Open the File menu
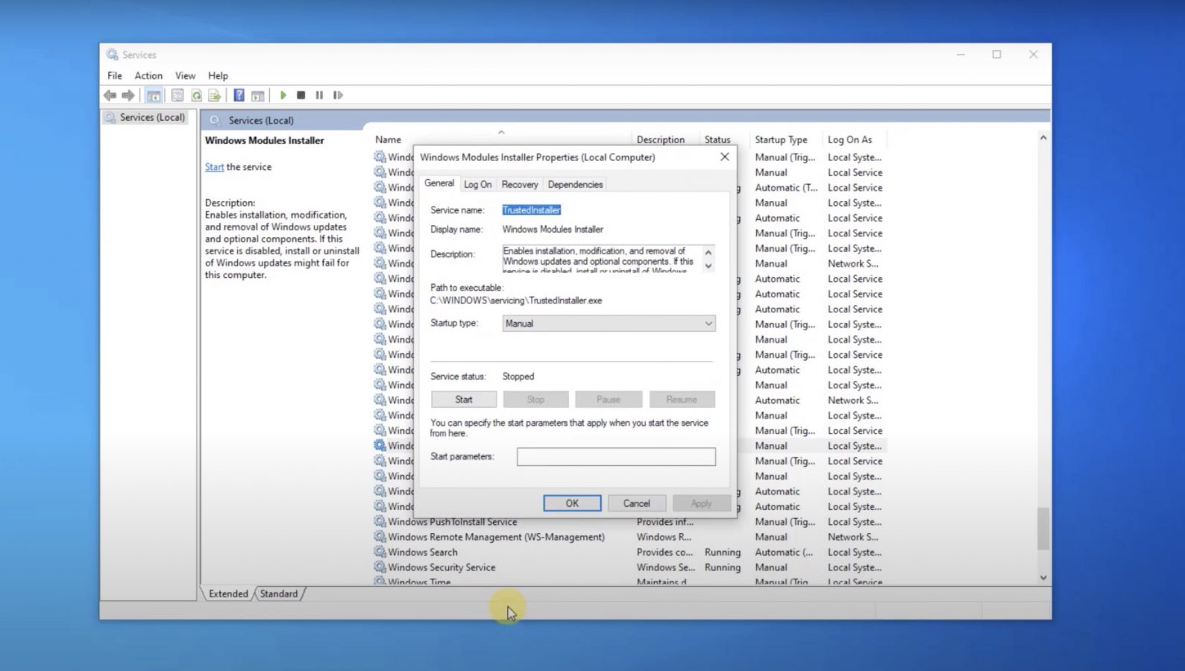The width and height of the screenshot is (1185, 671). tap(115, 75)
